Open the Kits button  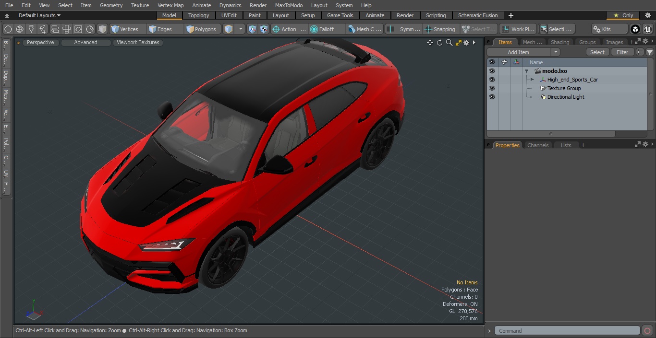(x=609, y=29)
